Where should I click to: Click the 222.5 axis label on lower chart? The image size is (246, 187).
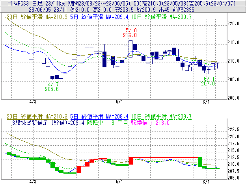click(233, 130)
